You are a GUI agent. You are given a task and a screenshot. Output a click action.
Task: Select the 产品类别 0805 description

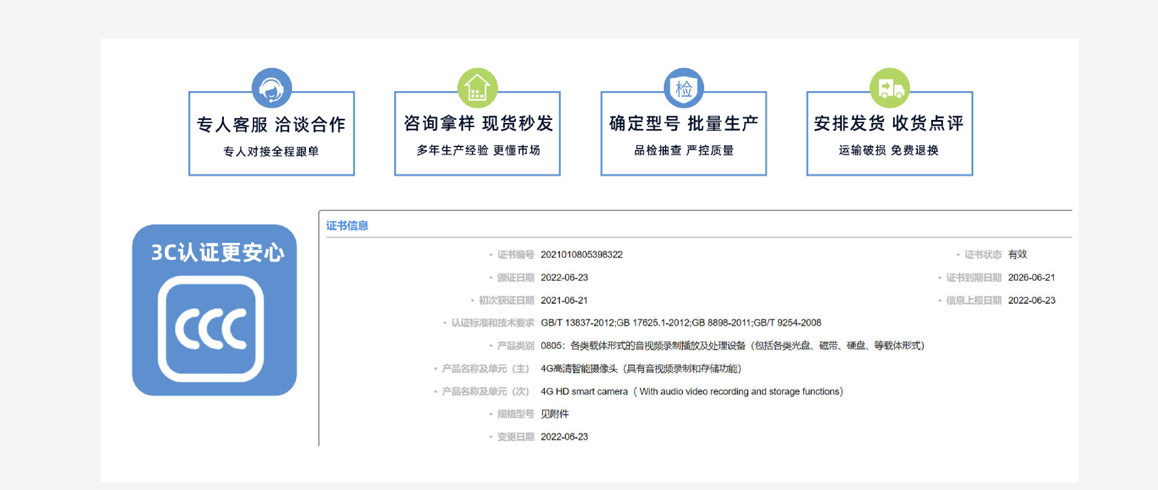click(x=733, y=345)
